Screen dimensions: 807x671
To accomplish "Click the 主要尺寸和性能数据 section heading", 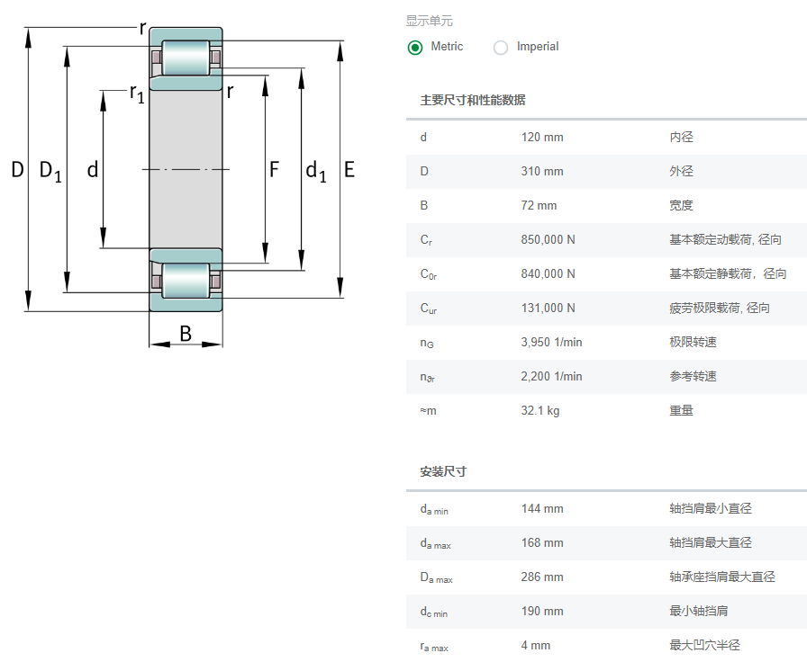I will [x=473, y=100].
